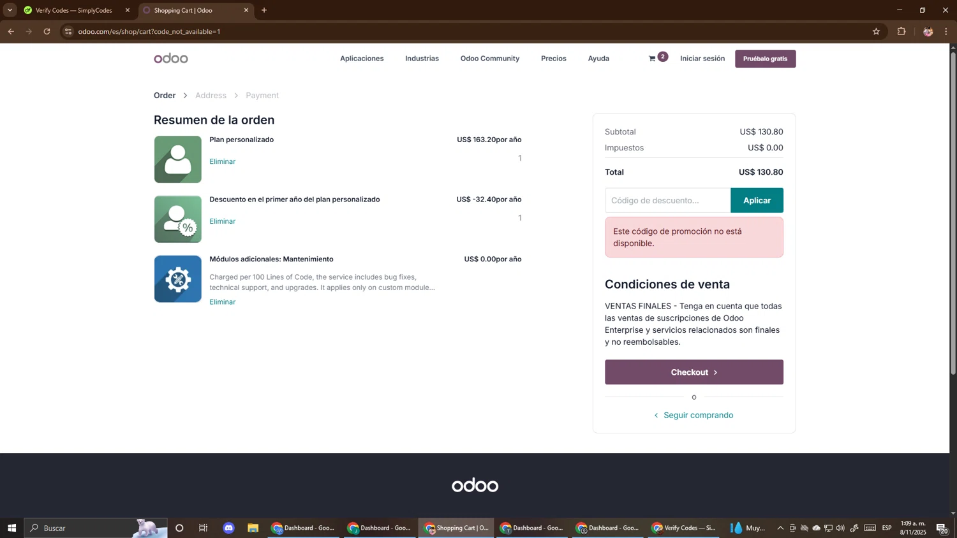Open the Aplicaciones menu
Screen dimensions: 957x538
[x=362, y=59]
